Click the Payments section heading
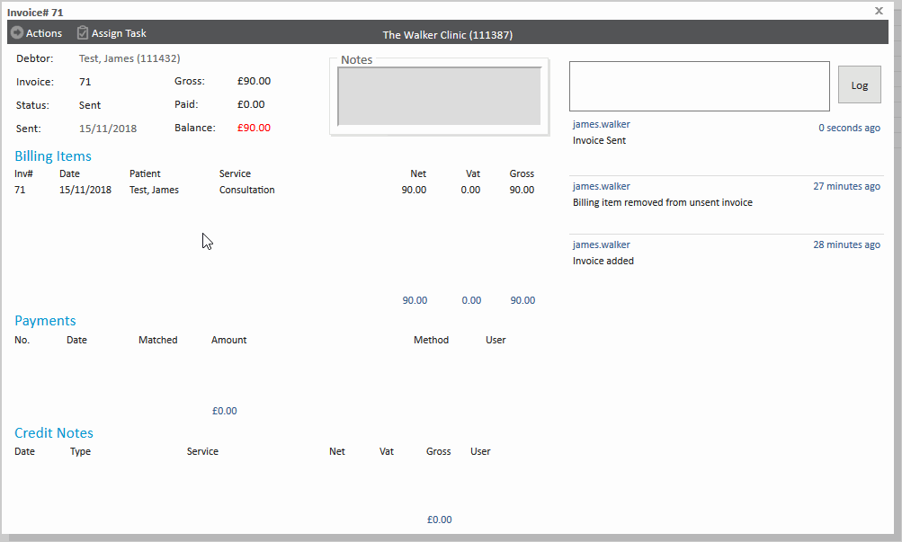This screenshot has height=542, width=902. point(45,321)
